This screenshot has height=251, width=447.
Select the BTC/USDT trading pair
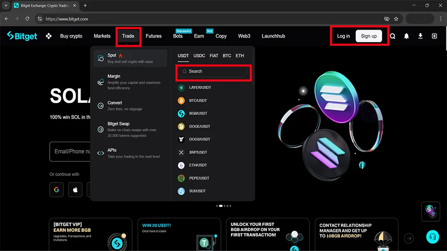(x=198, y=101)
